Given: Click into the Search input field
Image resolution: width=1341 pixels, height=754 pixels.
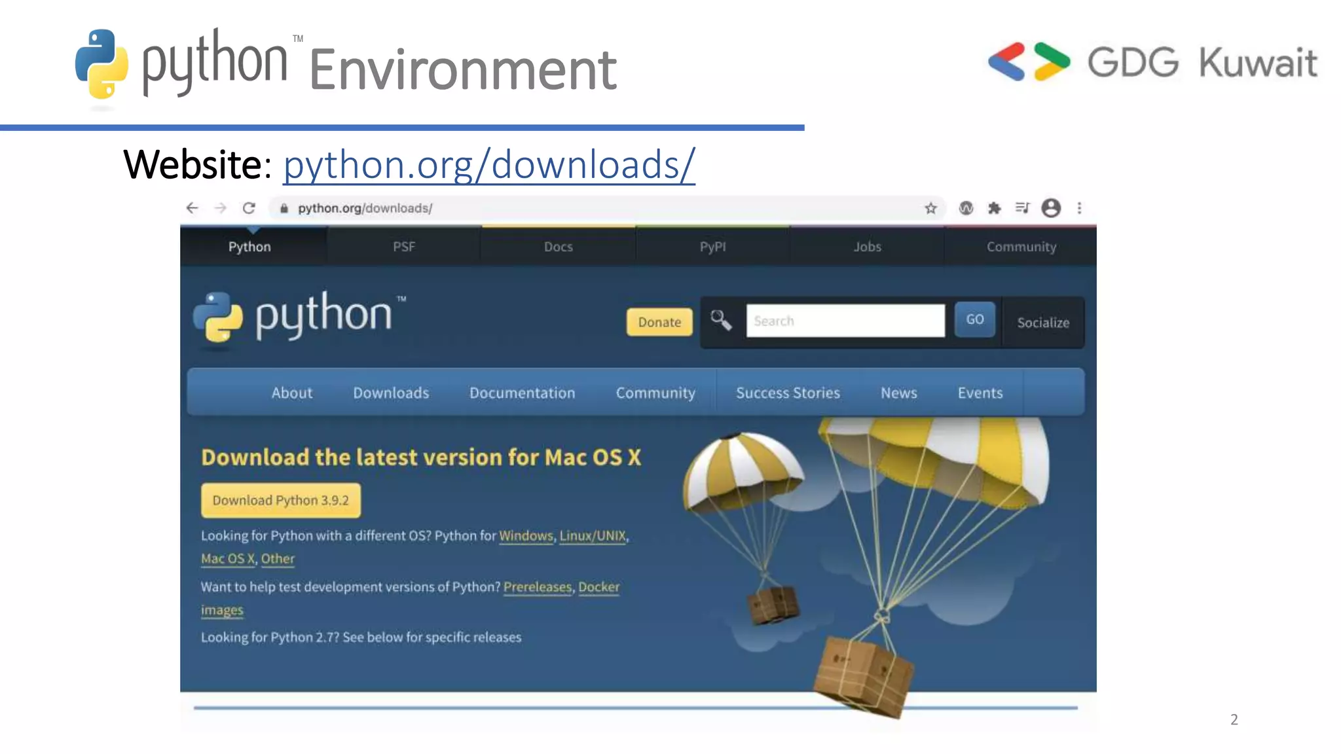Looking at the screenshot, I should click(845, 321).
